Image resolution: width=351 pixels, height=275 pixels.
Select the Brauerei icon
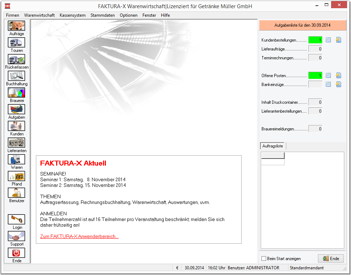16,92
